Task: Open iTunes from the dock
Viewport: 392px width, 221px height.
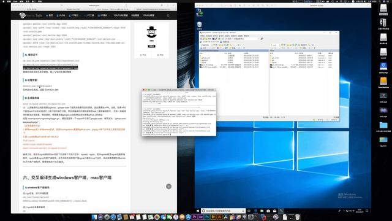Action: point(176,217)
